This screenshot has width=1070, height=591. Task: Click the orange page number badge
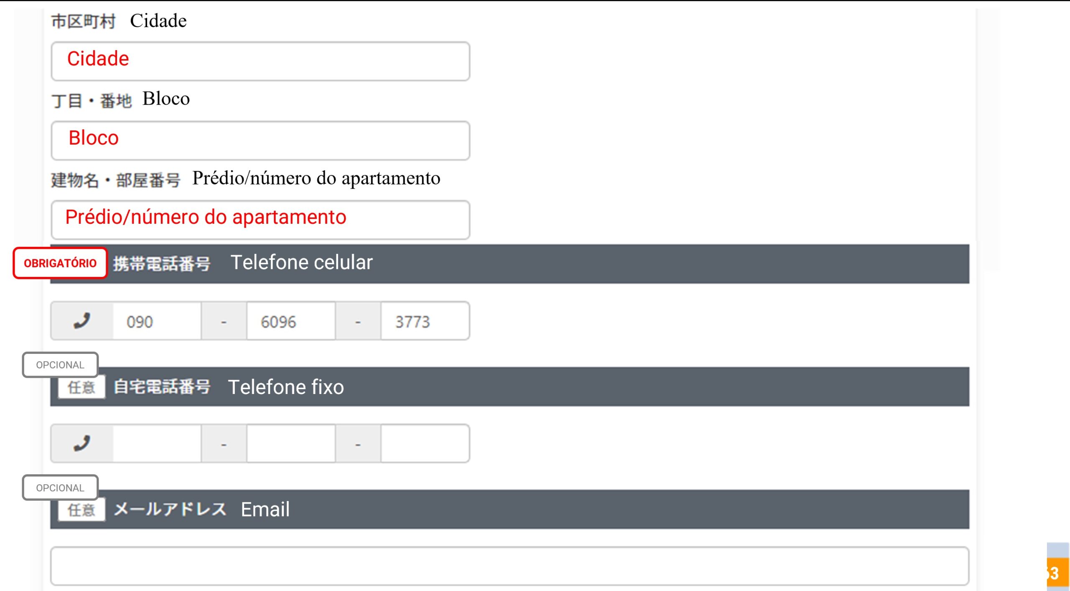click(x=1057, y=573)
